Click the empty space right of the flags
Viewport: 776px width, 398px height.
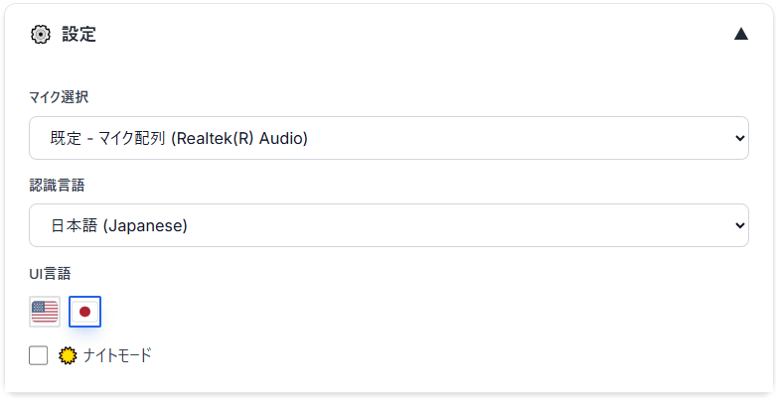click(x=425, y=312)
